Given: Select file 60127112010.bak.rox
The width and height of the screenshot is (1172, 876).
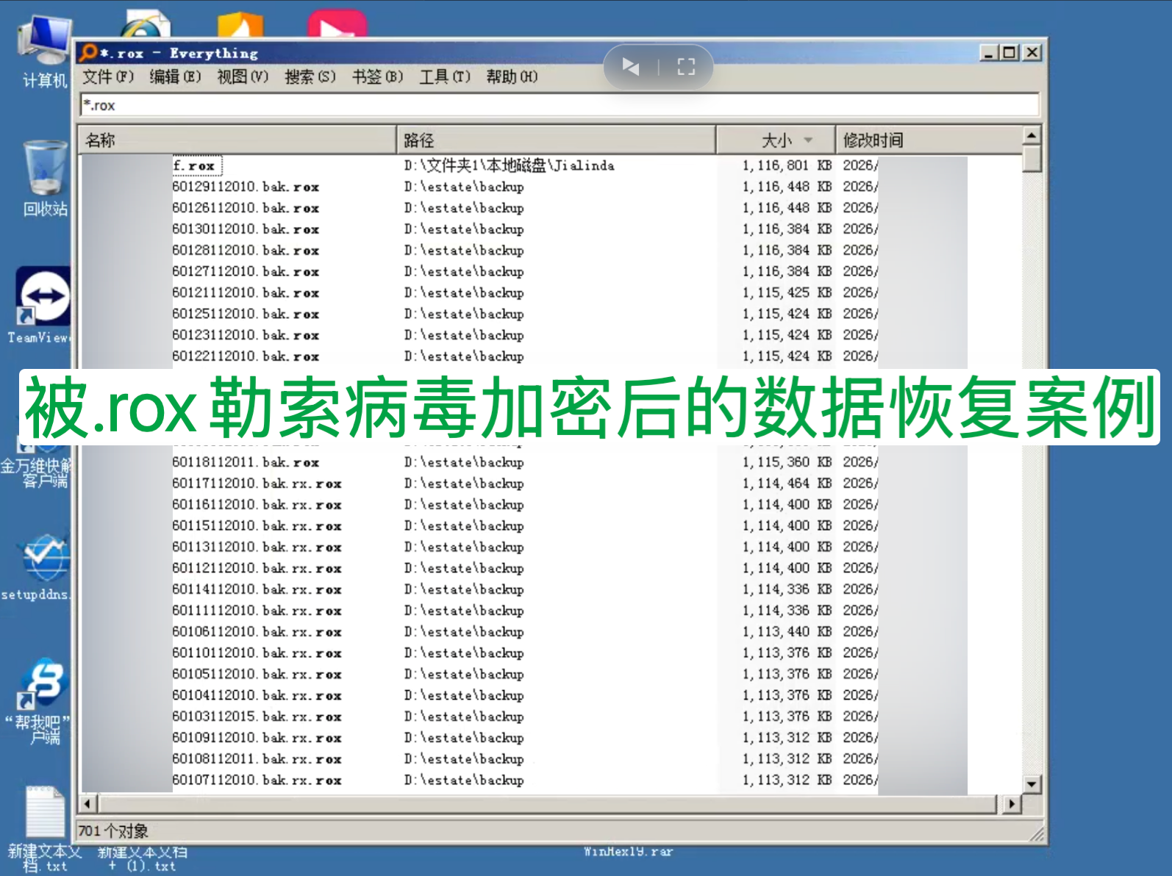Looking at the screenshot, I should click(x=246, y=272).
